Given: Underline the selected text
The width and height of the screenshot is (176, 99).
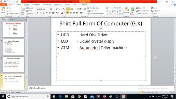Looking at the screenshot, I should [43, 13].
